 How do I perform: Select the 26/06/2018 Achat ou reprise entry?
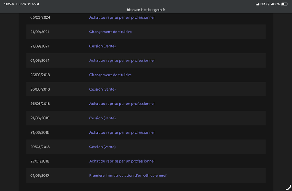[122, 104]
